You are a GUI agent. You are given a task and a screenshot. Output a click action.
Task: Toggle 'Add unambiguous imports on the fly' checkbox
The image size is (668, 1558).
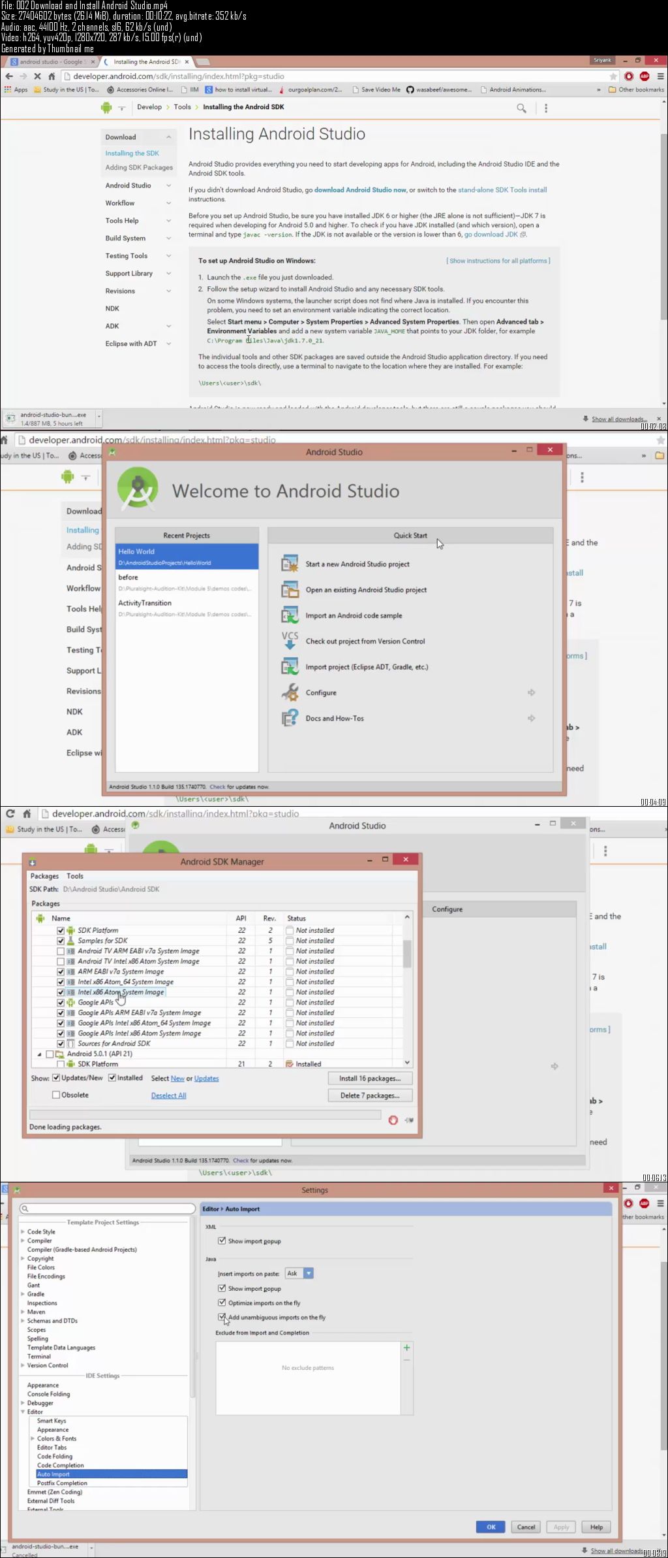tap(222, 1317)
